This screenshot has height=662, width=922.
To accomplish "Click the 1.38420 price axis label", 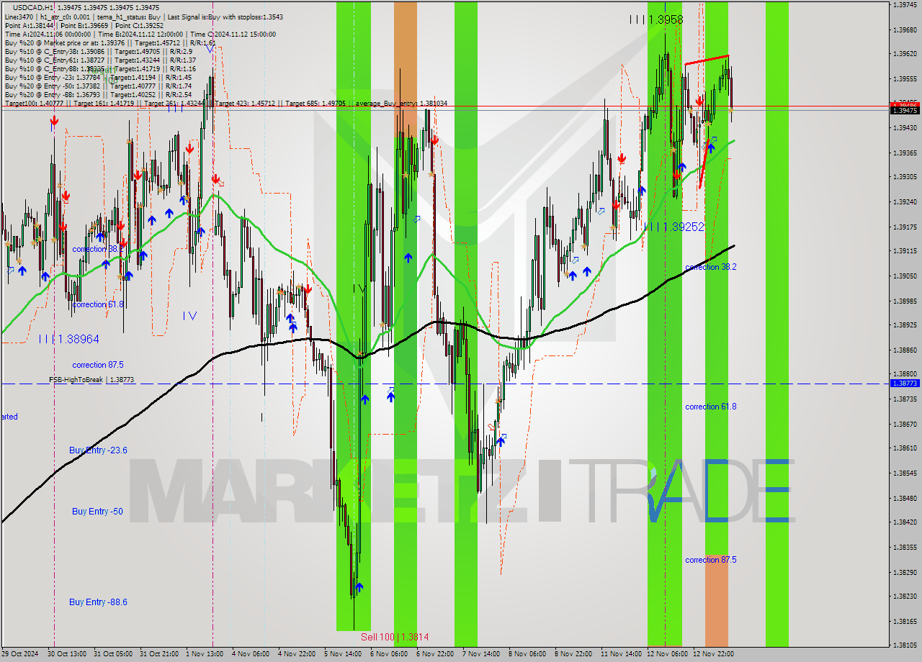I will [905, 522].
